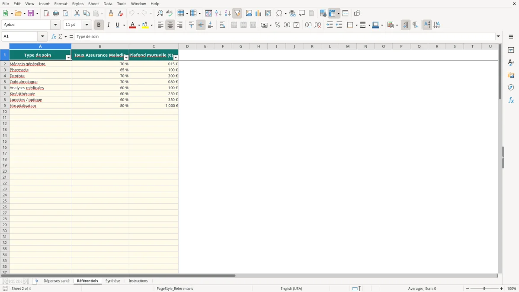The height and width of the screenshot is (292, 519).
Task: Click the yellow background color button
Action: 145,25
